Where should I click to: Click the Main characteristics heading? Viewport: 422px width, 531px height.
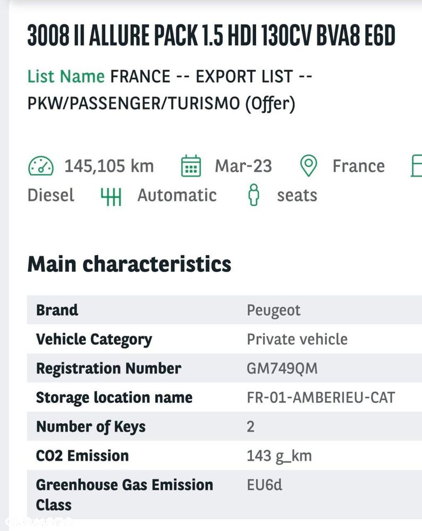pyautogui.click(x=129, y=264)
